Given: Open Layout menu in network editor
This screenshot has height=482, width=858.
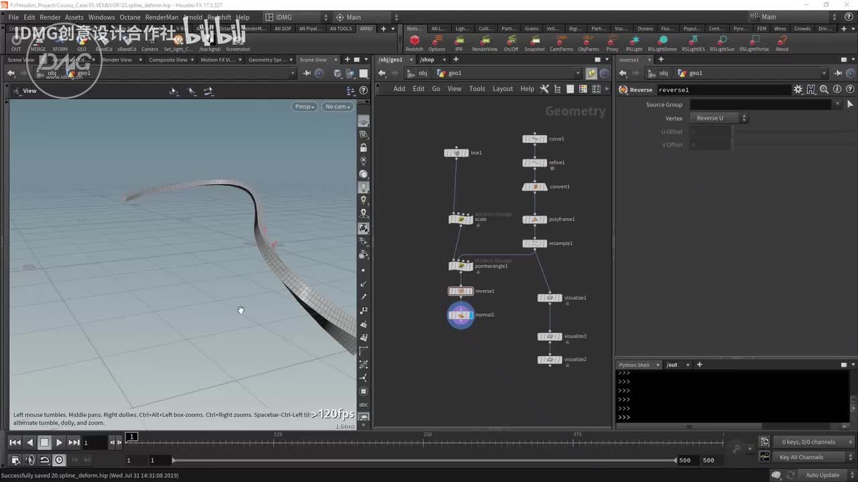Looking at the screenshot, I should [x=502, y=89].
